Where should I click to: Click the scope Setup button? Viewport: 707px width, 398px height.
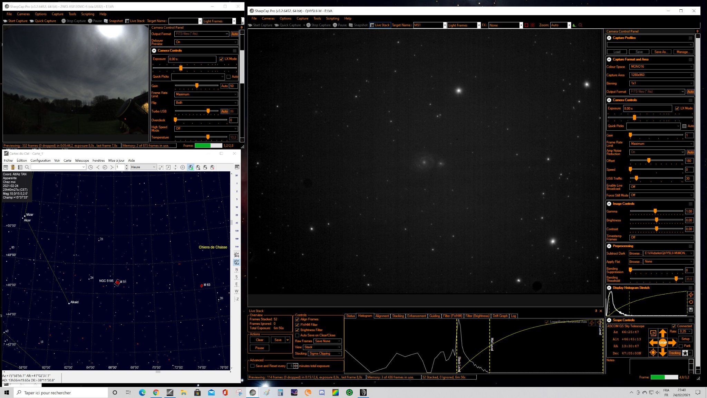coord(685,339)
